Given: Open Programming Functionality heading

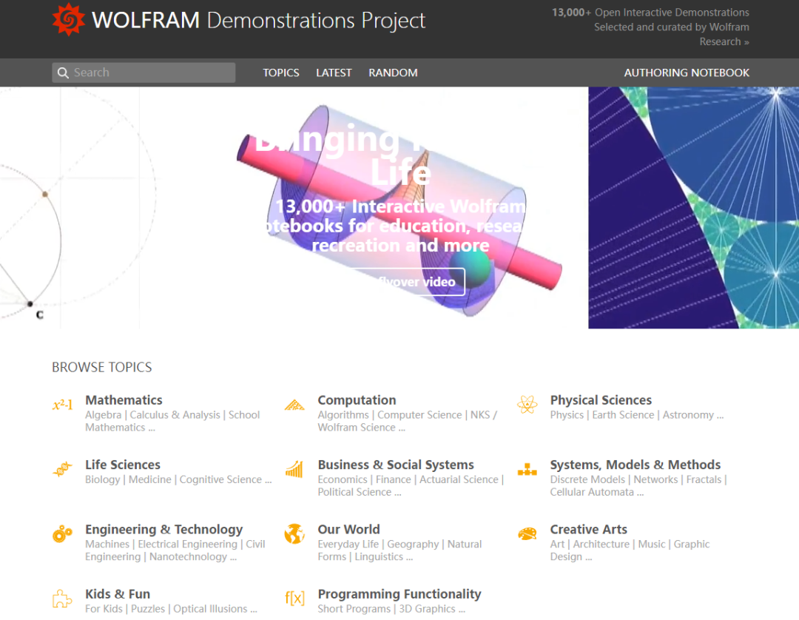Looking at the screenshot, I should pyautogui.click(x=399, y=594).
